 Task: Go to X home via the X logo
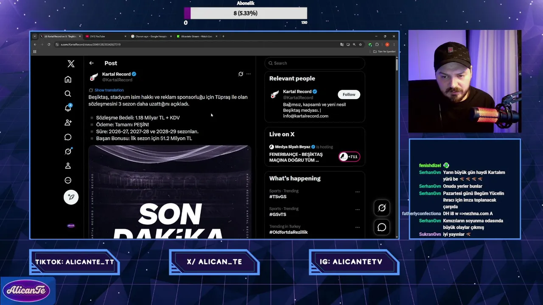tap(71, 64)
